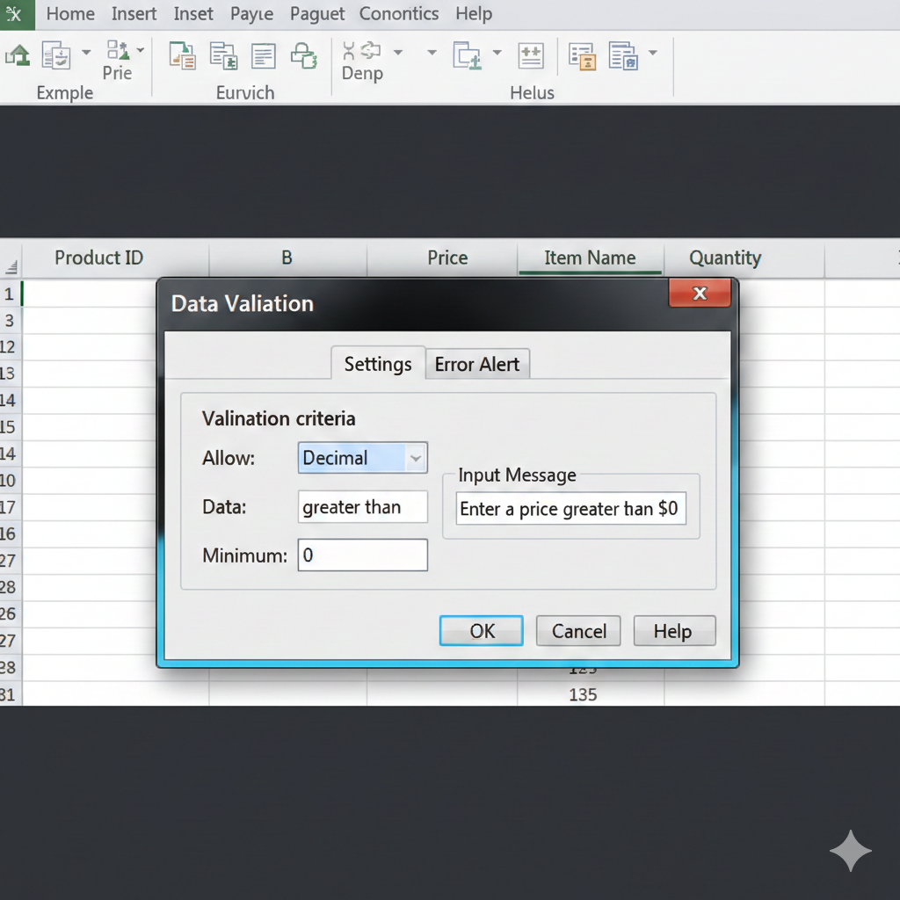Select the stamped document icon near Helus

[x=582, y=54]
